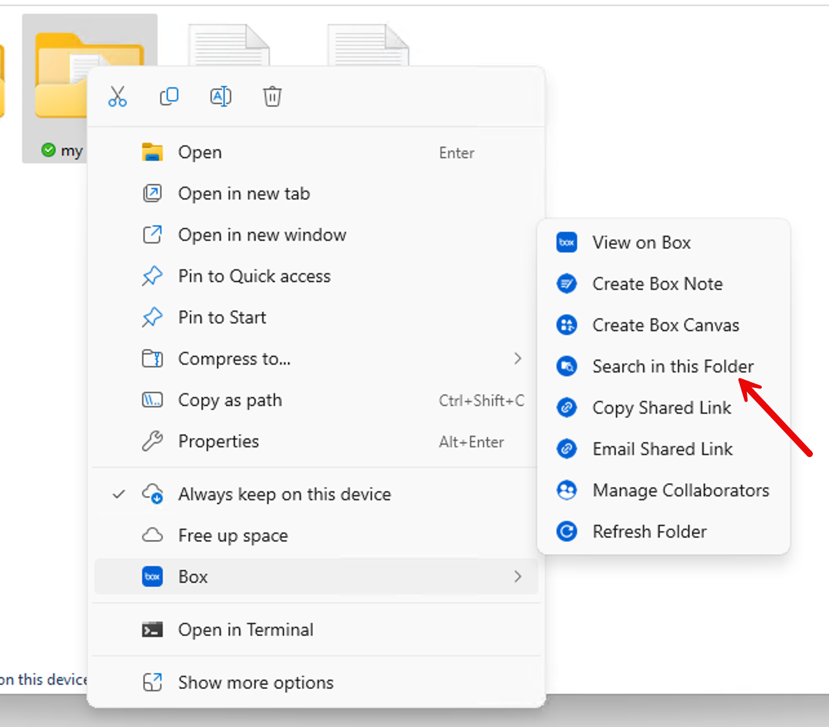The image size is (829, 727).
Task: Click the Copy icon
Action: pos(169,96)
